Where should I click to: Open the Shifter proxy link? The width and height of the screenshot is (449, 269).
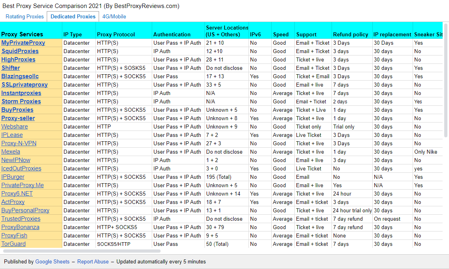[x=11, y=68]
